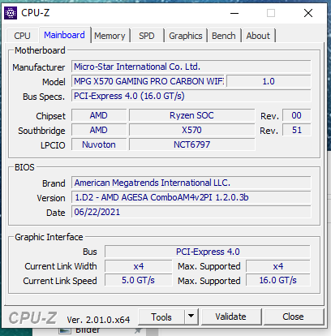Click the LPCIO label

coord(53,145)
